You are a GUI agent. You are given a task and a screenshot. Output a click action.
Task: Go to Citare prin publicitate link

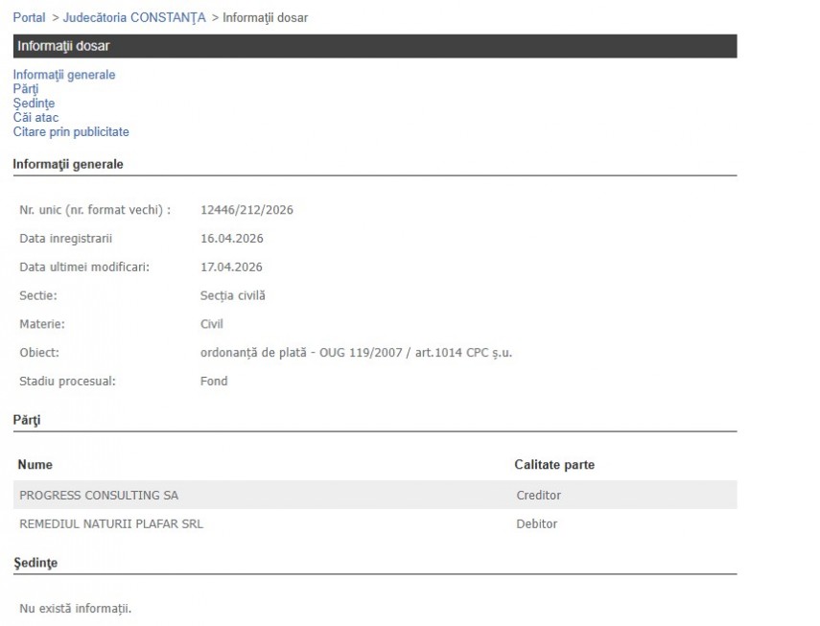coord(71,132)
